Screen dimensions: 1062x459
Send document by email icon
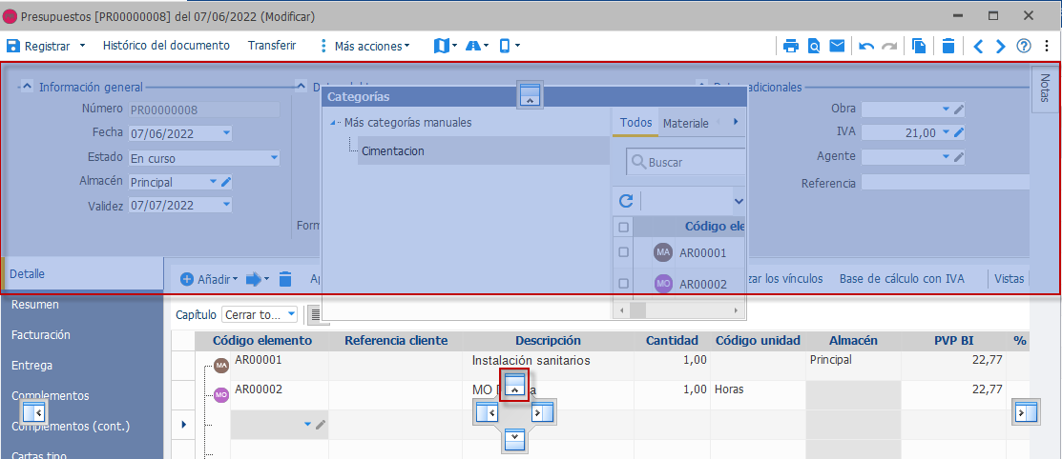[837, 46]
